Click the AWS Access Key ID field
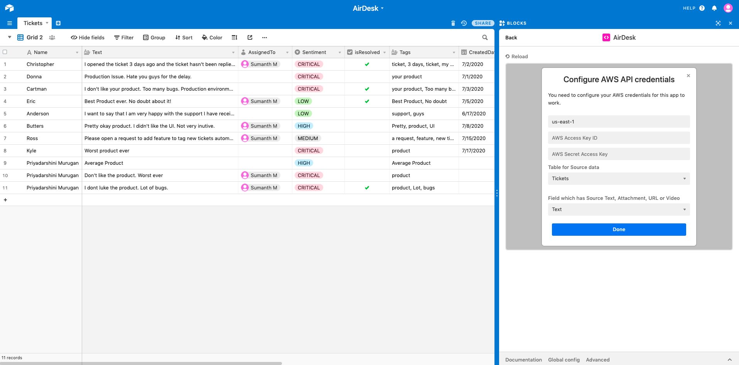The height and width of the screenshot is (365, 739). coord(619,138)
